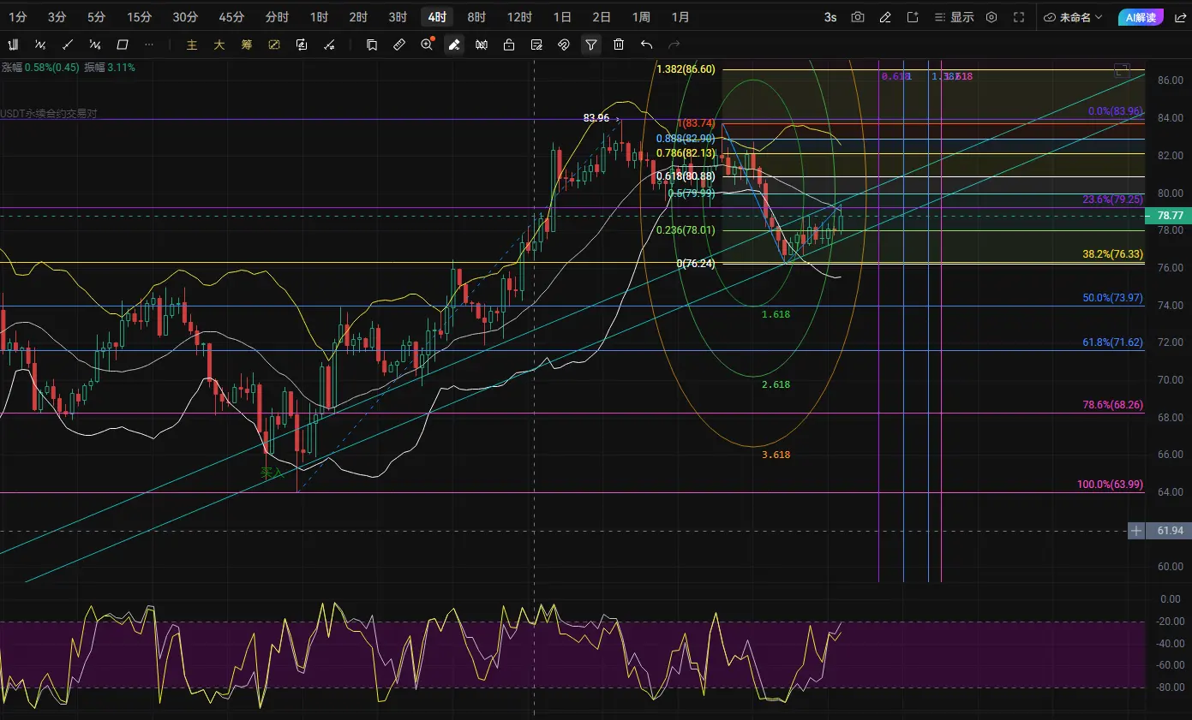Toggle the filter funnel icon

pyautogui.click(x=591, y=45)
